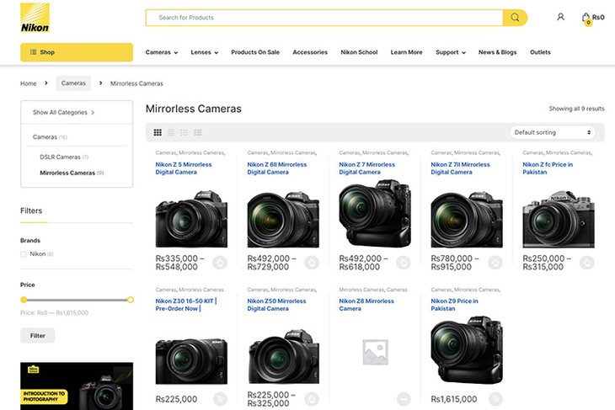Open the Nikon Z 7 camera thumbnail

click(375, 213)
